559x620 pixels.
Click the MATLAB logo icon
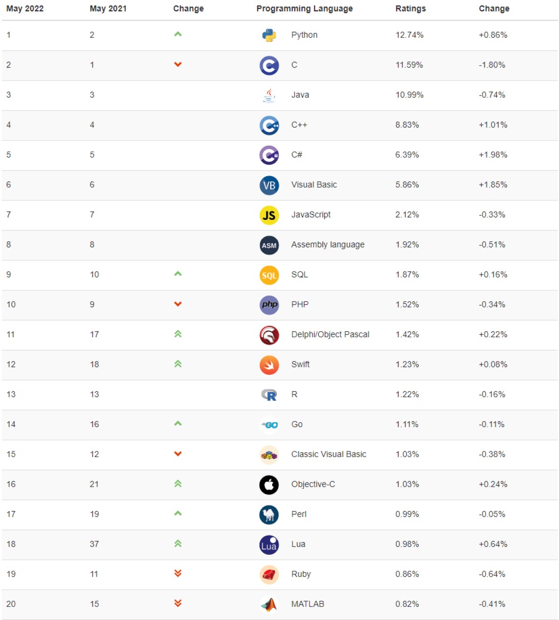click(x=269, y=605)
